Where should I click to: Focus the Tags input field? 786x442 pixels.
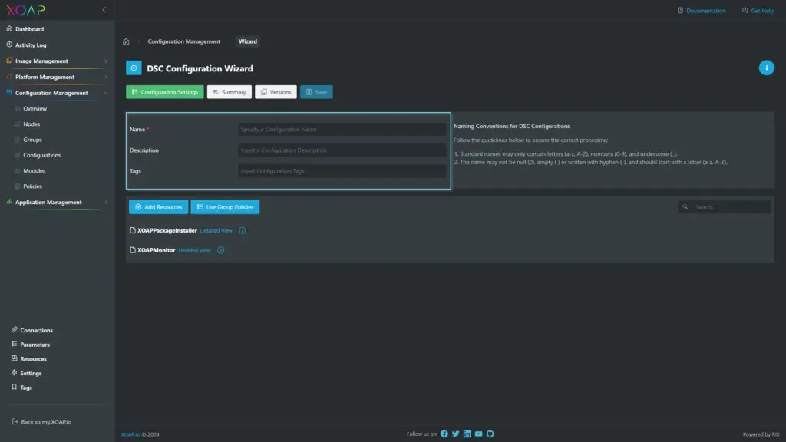(342, 171)
